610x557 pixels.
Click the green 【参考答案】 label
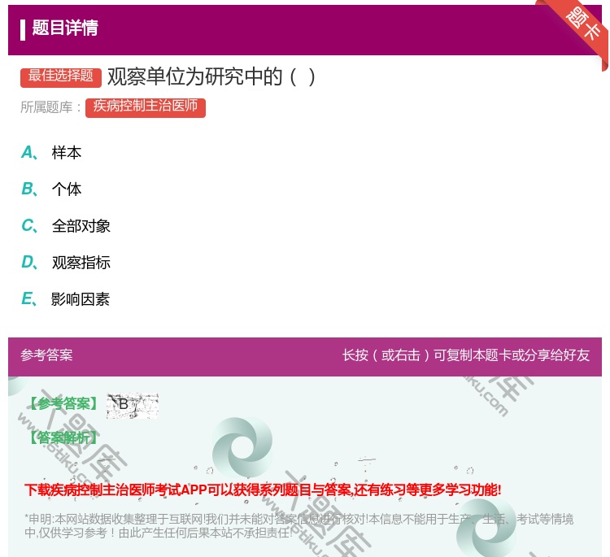click(x=63, y=404)
